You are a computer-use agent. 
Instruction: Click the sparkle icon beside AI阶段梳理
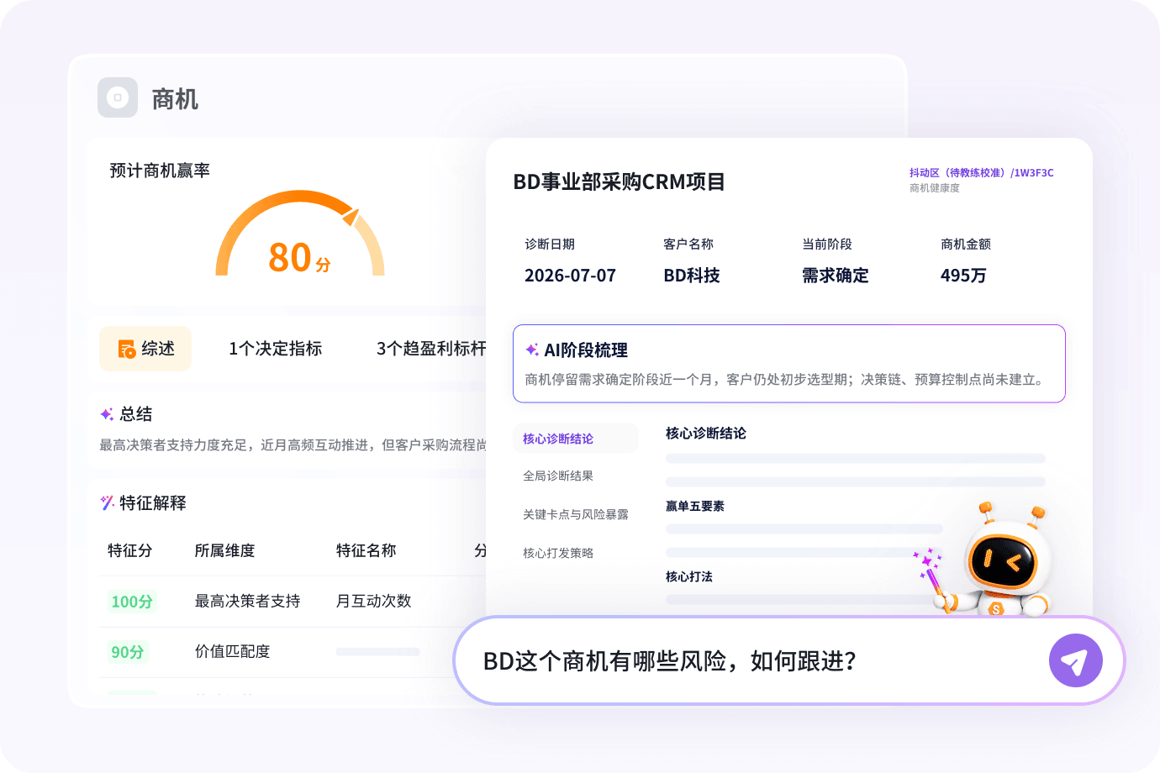pos(532,350)
